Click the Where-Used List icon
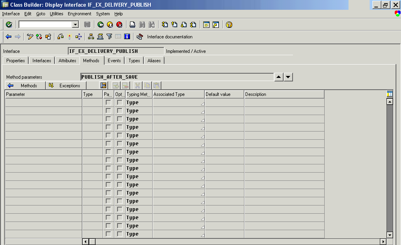 [79, 37]
